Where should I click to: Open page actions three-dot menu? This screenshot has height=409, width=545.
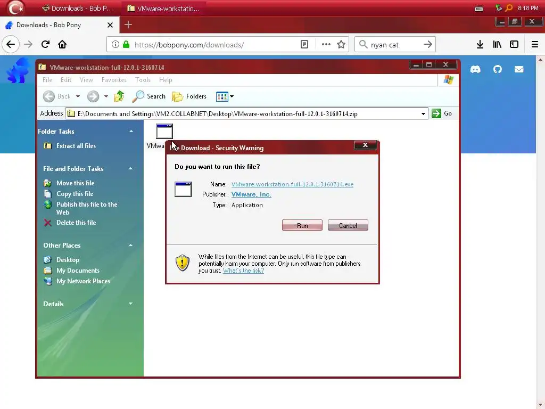[326, 45]
